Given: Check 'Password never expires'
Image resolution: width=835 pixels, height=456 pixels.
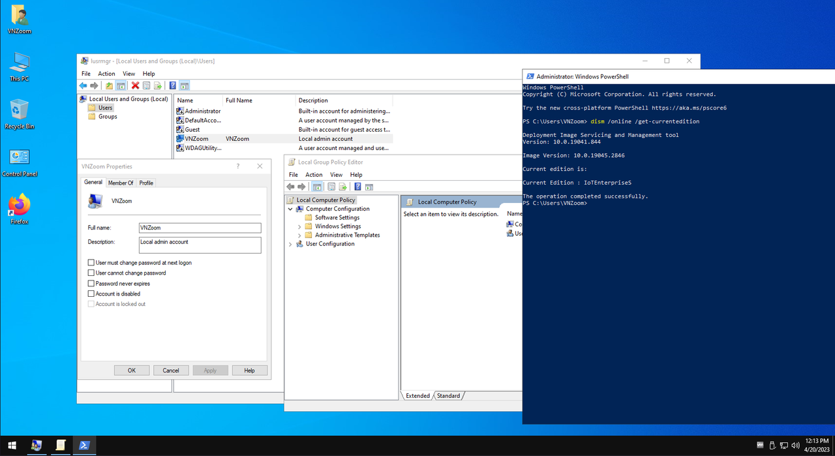Looking at the screenshot, I should pos(91,284).
